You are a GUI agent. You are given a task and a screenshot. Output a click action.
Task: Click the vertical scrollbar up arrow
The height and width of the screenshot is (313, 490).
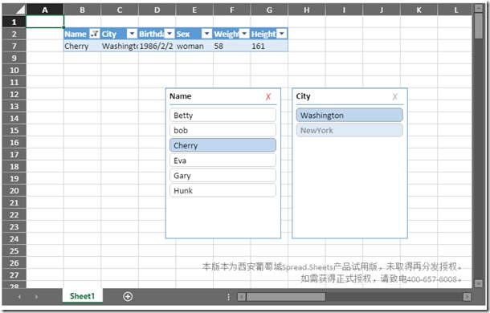click(479, 8)
